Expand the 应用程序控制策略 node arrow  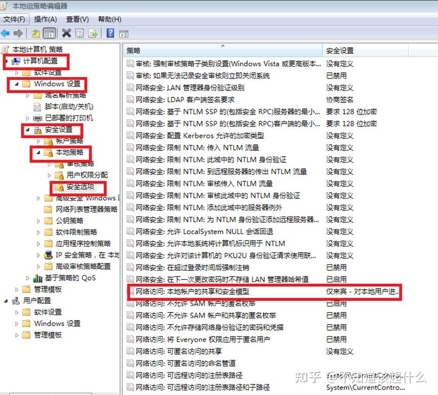38,244
